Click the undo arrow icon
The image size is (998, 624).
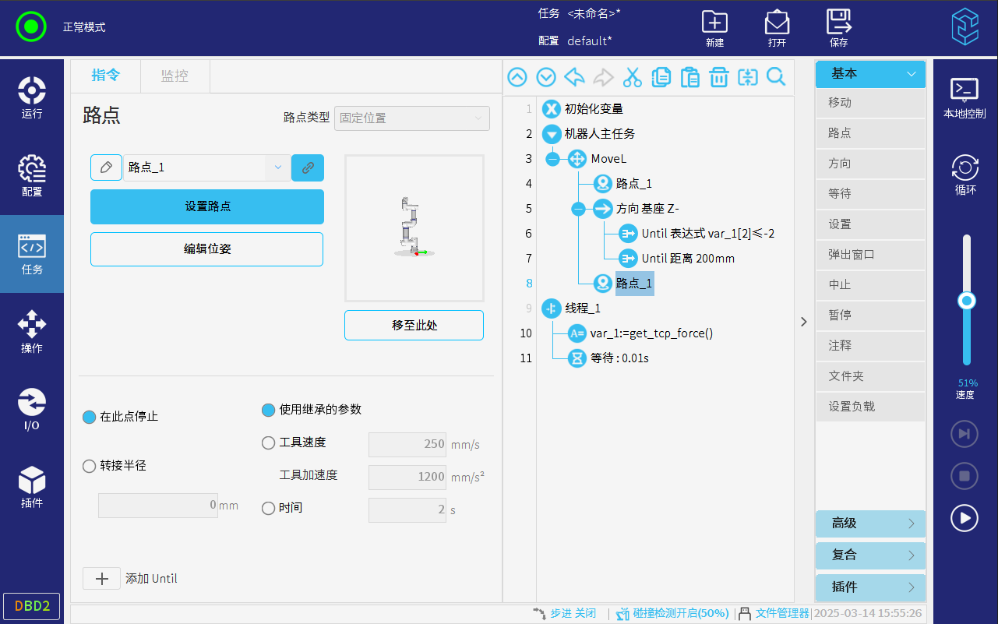click(x=574, y=77)
